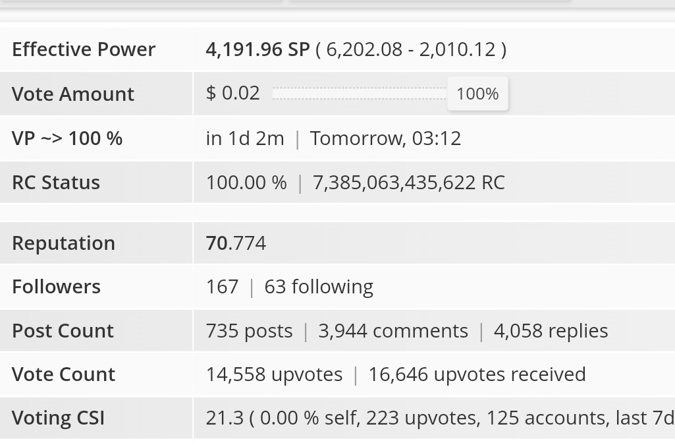Select the 100.00 % RC status percentage

[x=246, y=183]
